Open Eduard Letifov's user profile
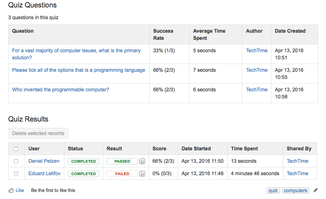The width and height of the screenshot is (326, 199). [x=44, y=173]
